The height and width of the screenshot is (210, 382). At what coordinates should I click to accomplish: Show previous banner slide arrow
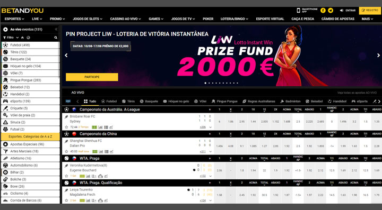(66, 56)
